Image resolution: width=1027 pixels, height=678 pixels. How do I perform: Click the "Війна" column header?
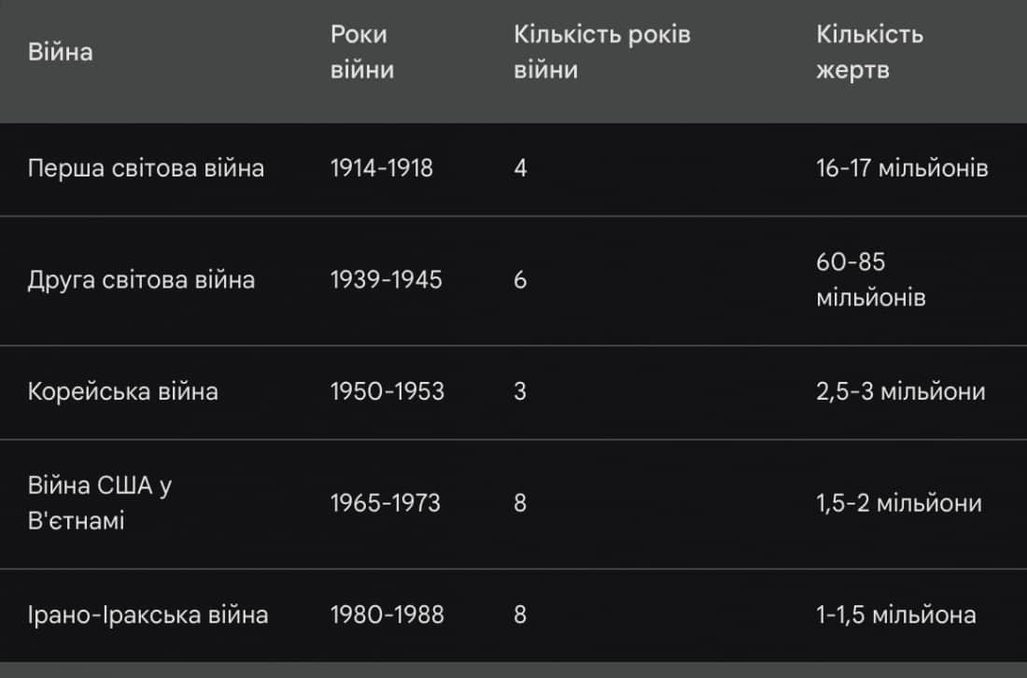61,52
